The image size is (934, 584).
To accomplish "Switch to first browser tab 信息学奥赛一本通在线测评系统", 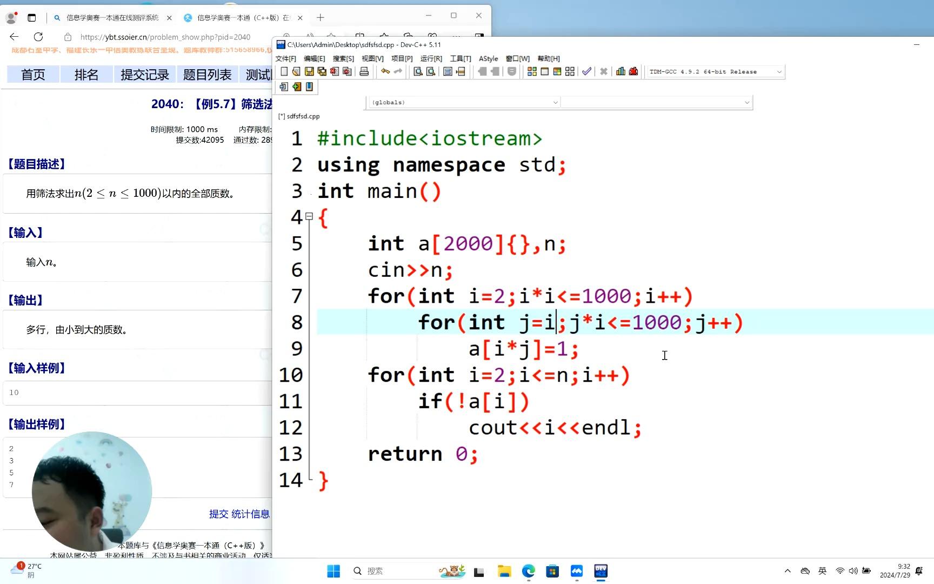I will (x=112, y=18).
